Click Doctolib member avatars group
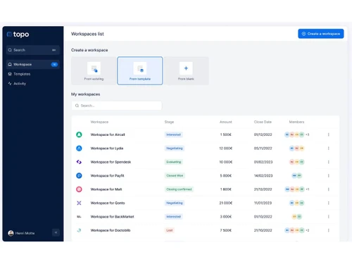Viewport: 352px width, 264px height. (296, 230)
